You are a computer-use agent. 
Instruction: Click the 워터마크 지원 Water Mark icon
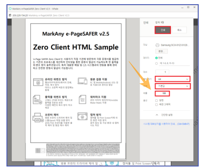pos(82,99)
